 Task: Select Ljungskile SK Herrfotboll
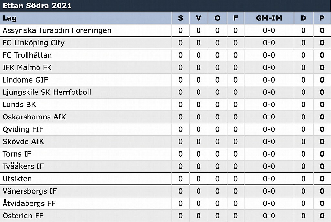[47, 92]
